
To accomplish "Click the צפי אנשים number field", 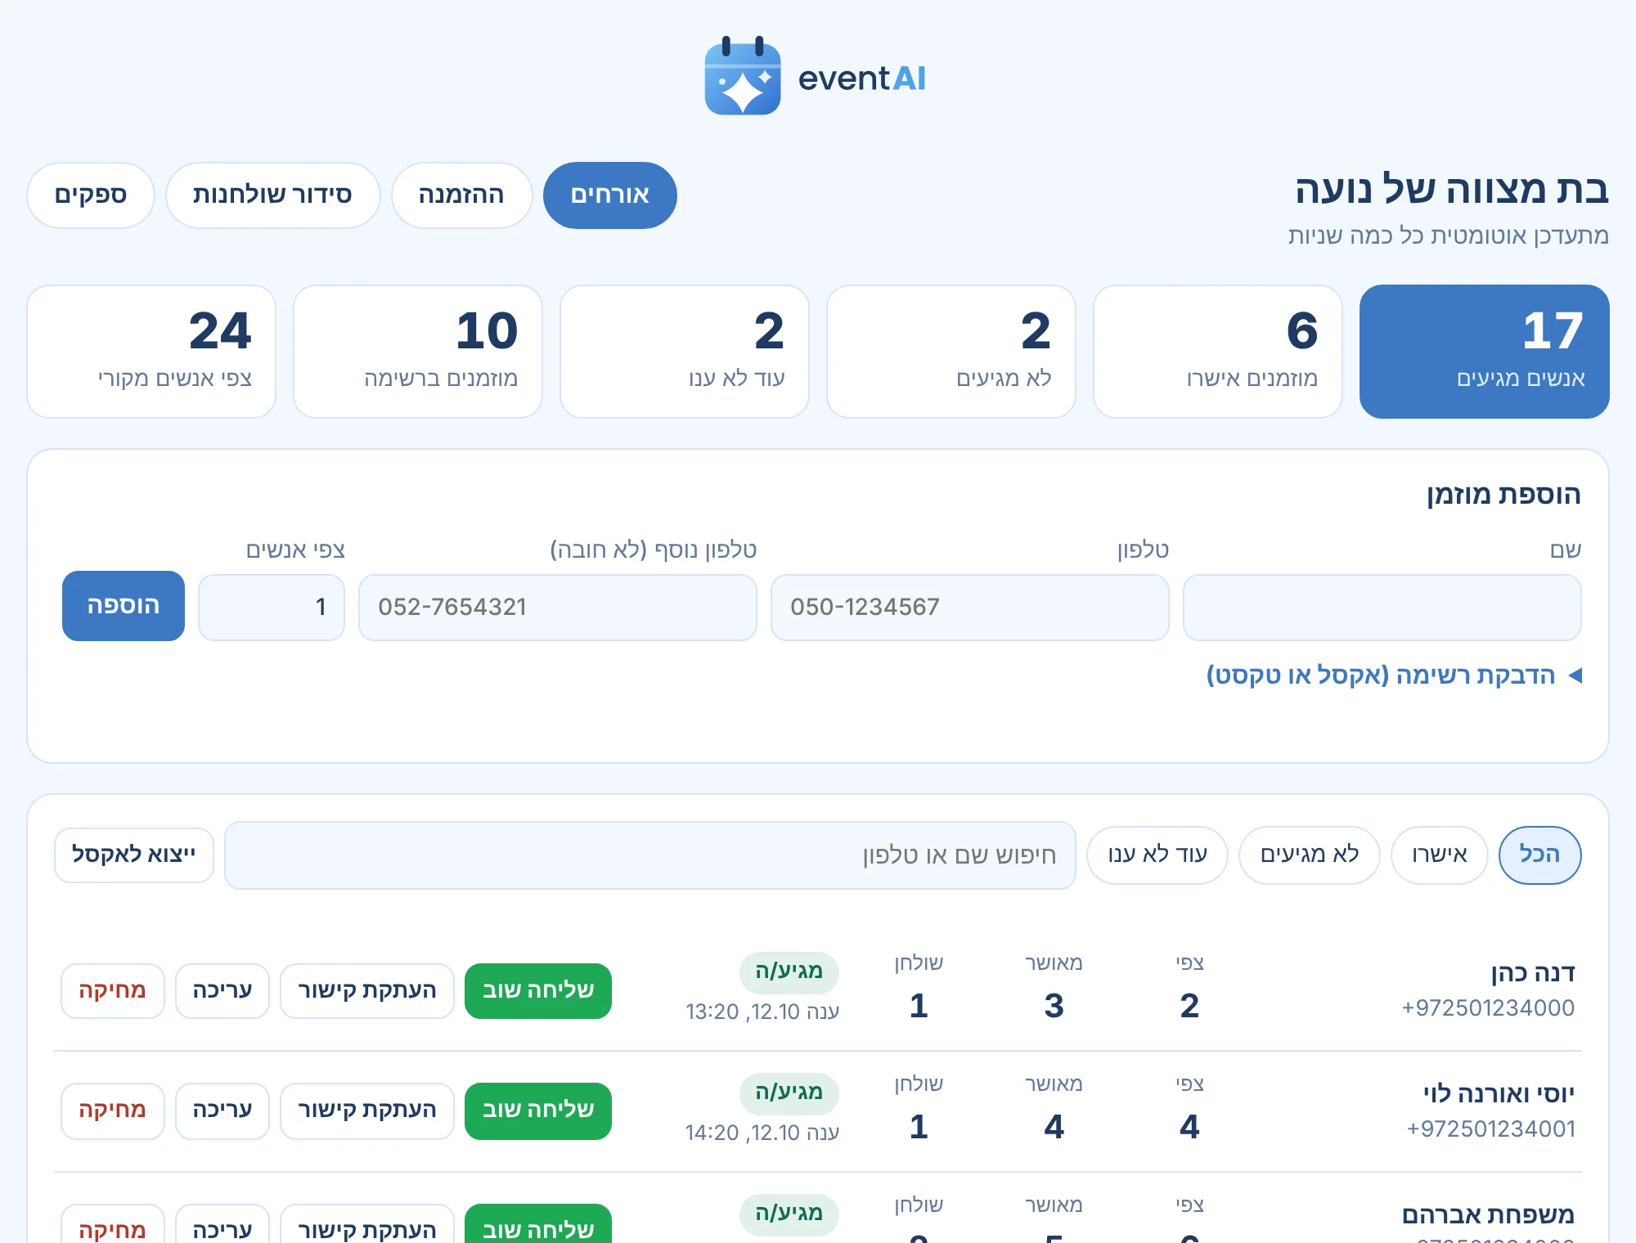I will pyautogui.click(x=272, y=608).
